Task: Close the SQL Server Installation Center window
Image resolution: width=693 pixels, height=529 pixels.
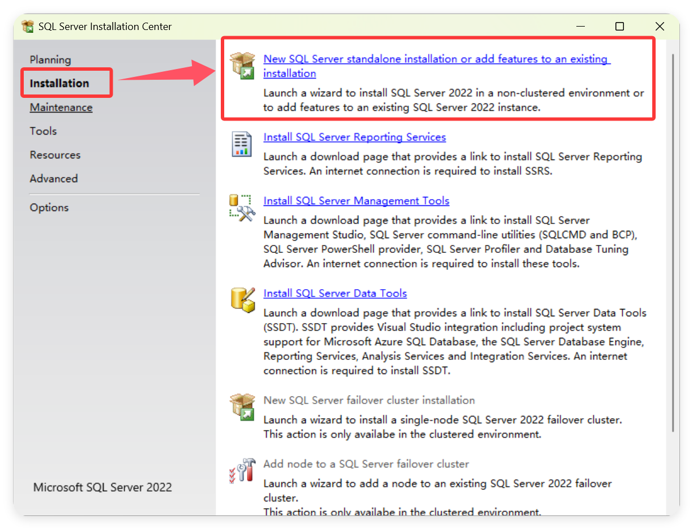Action: coord(660,27)
